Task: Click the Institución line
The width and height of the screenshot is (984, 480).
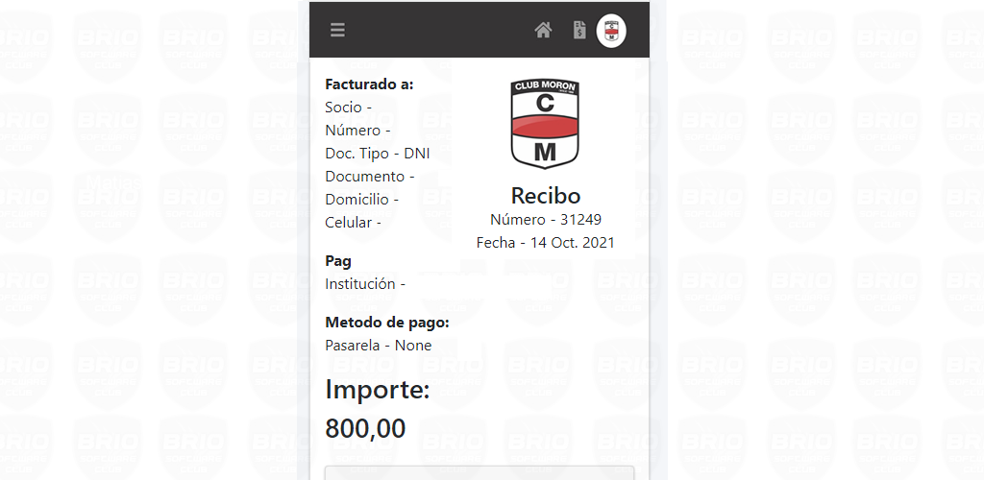Action: (365, 284)
